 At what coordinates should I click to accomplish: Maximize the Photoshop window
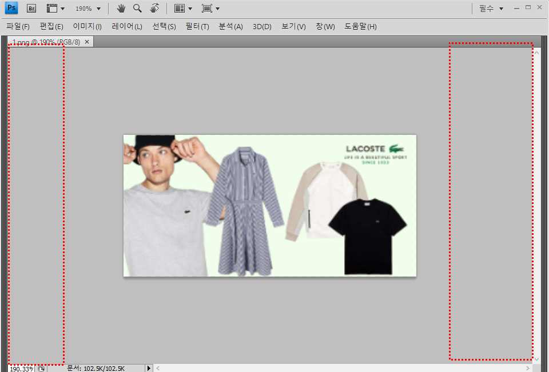(x=528, y=7)
